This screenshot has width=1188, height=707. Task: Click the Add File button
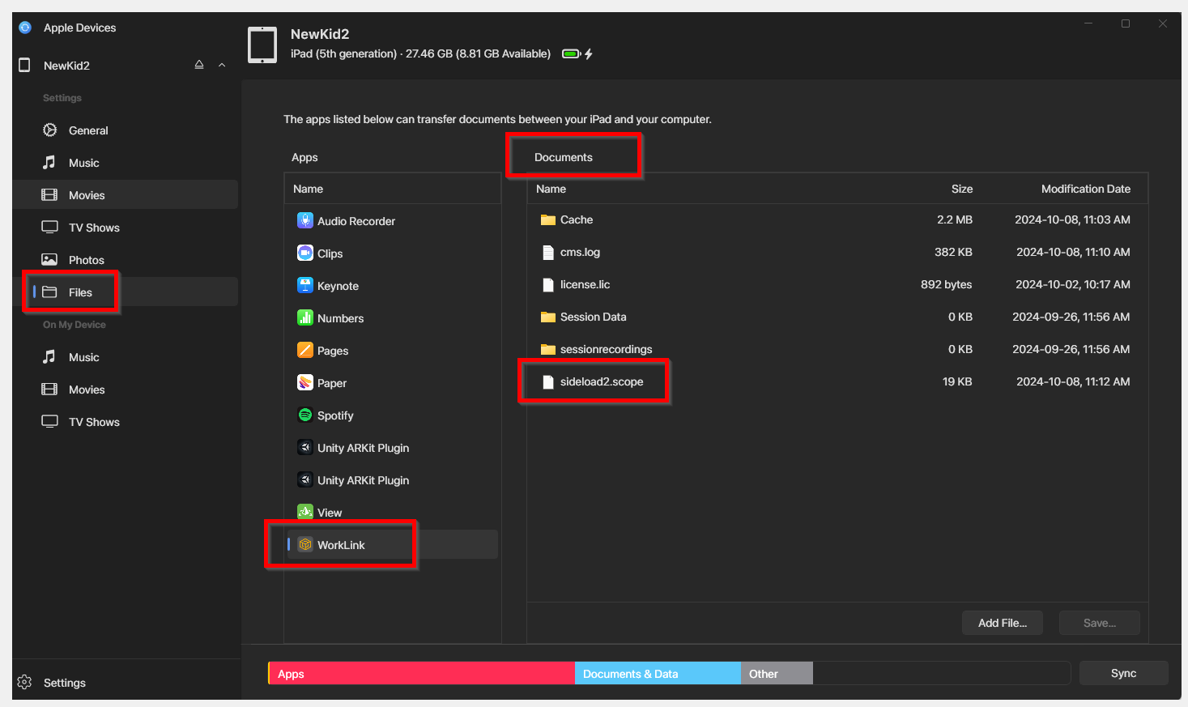(x=1003, y=622)
